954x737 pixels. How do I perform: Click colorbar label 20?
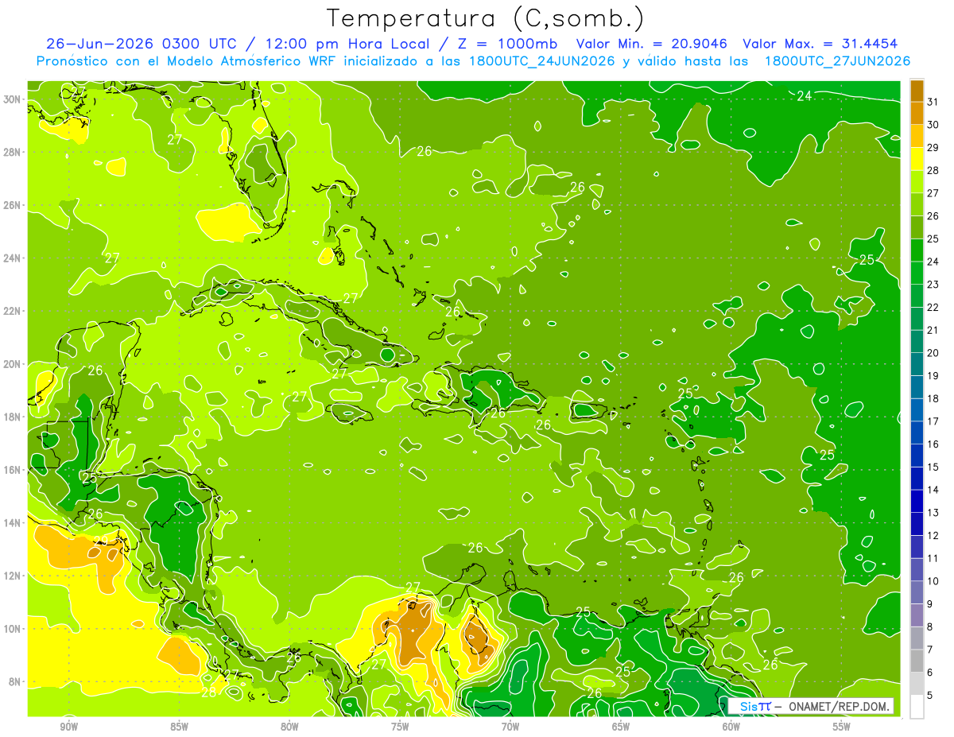933,353
